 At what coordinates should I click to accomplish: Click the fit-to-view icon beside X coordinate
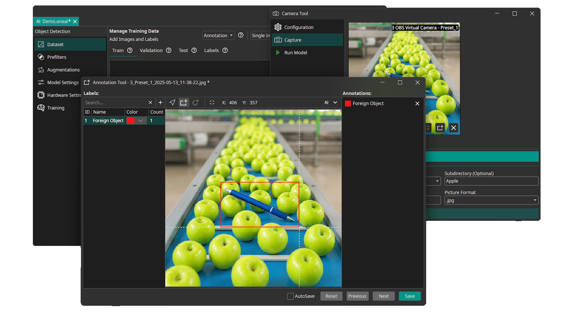tap(212, 102)
